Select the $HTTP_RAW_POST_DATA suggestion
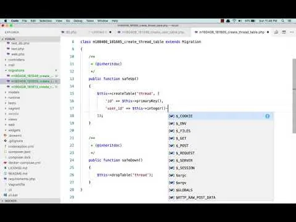The width and height of the screenshot is (296, 222). pos(221,197)
